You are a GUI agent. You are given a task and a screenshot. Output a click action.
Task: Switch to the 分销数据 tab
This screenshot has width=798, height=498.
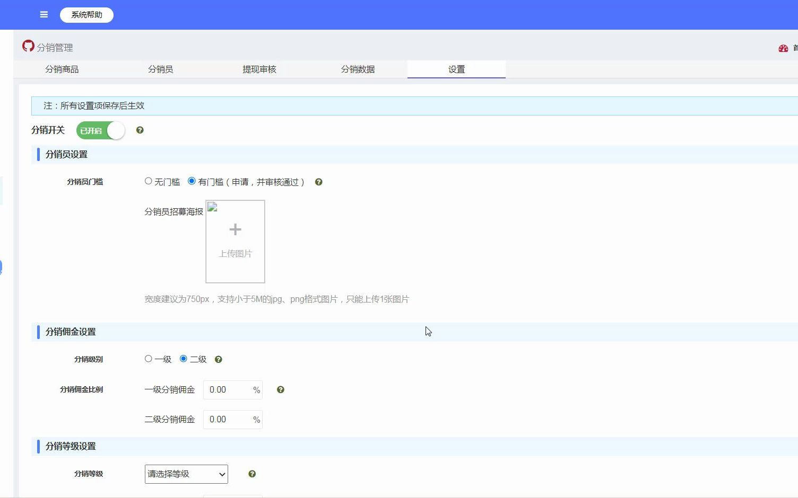point(358,69)
